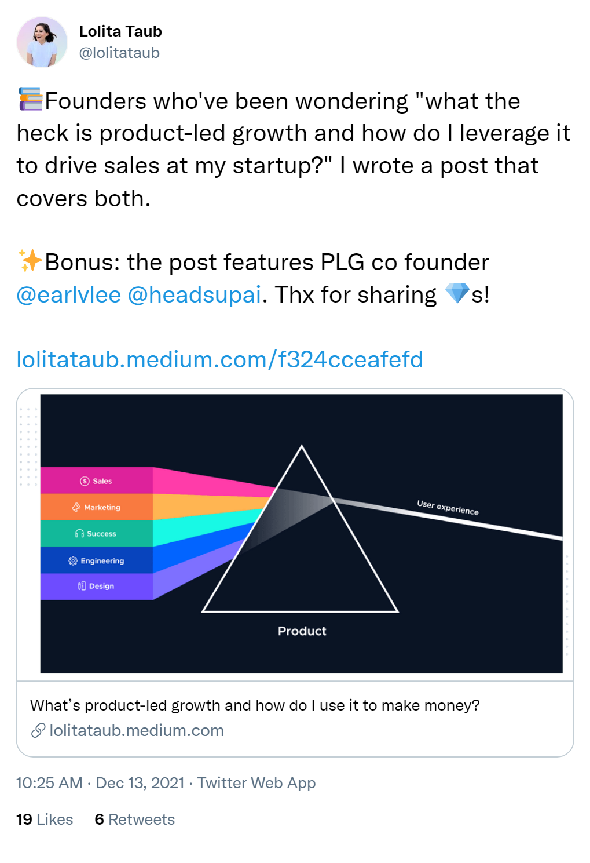The height and width of the screenshot is (863, 590).
Task: View the 6 Retweets list
Action: [135, 820]
